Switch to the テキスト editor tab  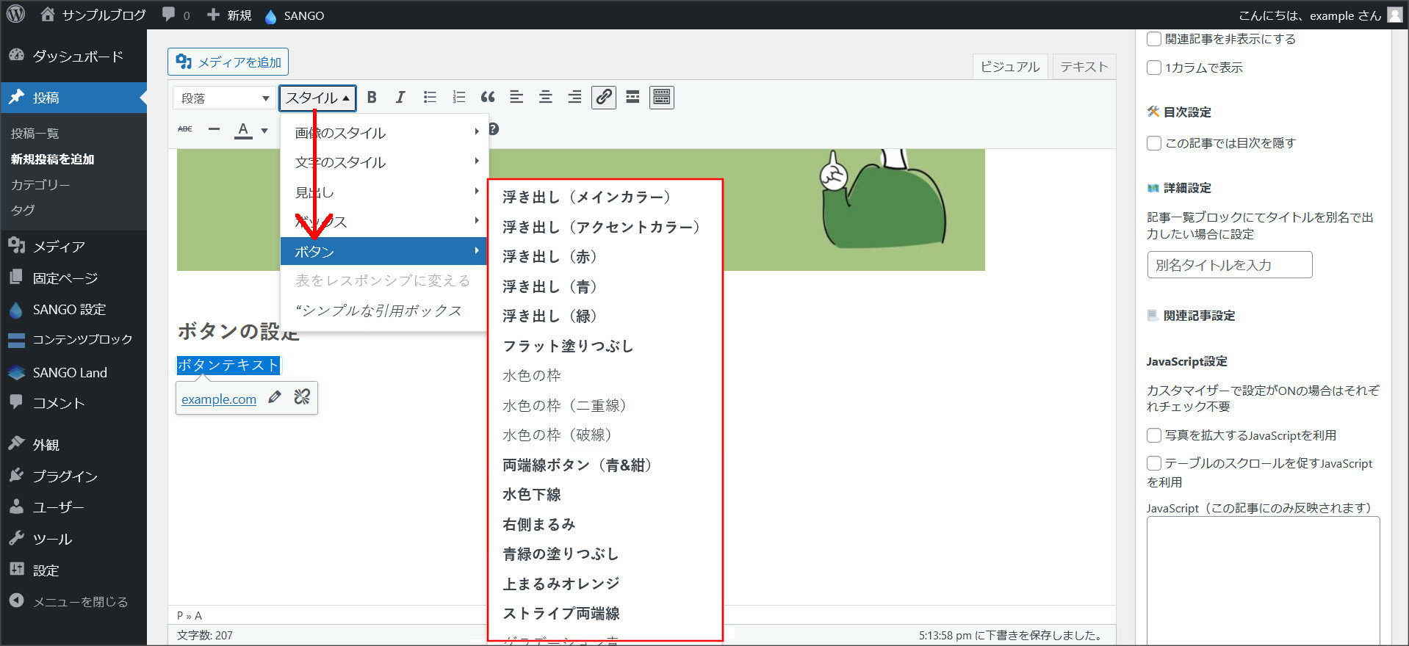1084,67
